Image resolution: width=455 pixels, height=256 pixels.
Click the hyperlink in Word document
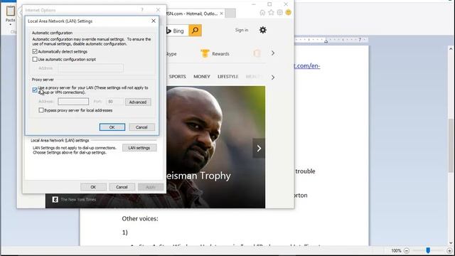(x=307, y=66)
